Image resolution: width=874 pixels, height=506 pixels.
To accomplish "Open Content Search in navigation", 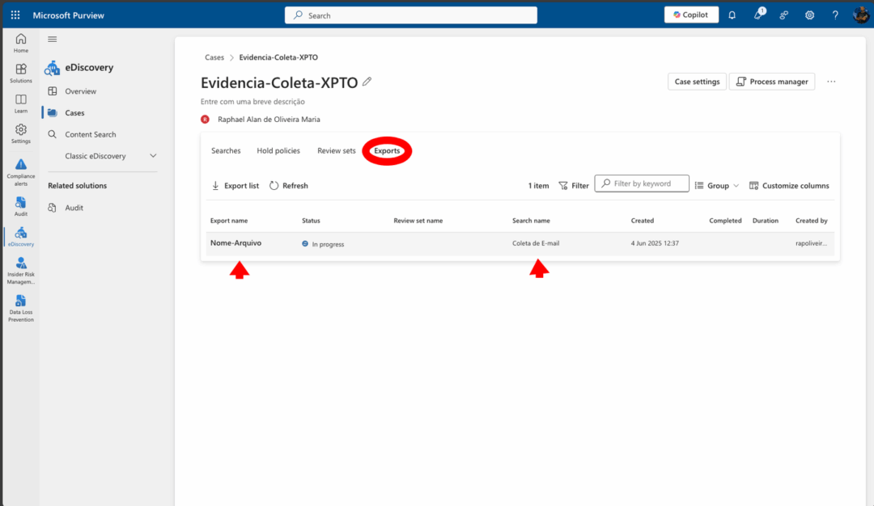I will pos(91,135).
